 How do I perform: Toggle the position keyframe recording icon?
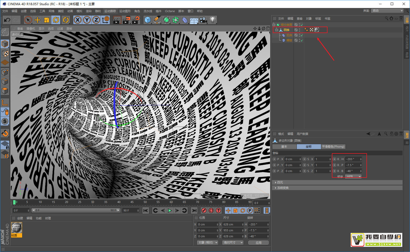(x=228, y=210)
